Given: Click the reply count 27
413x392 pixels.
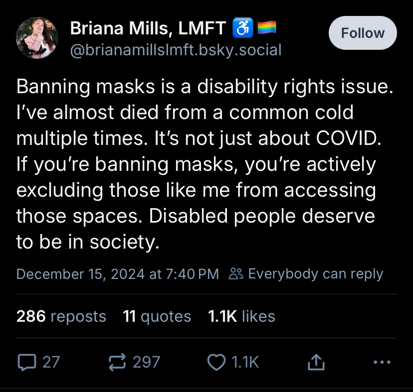Looking at the screenshot, I should tap(51, 362).
